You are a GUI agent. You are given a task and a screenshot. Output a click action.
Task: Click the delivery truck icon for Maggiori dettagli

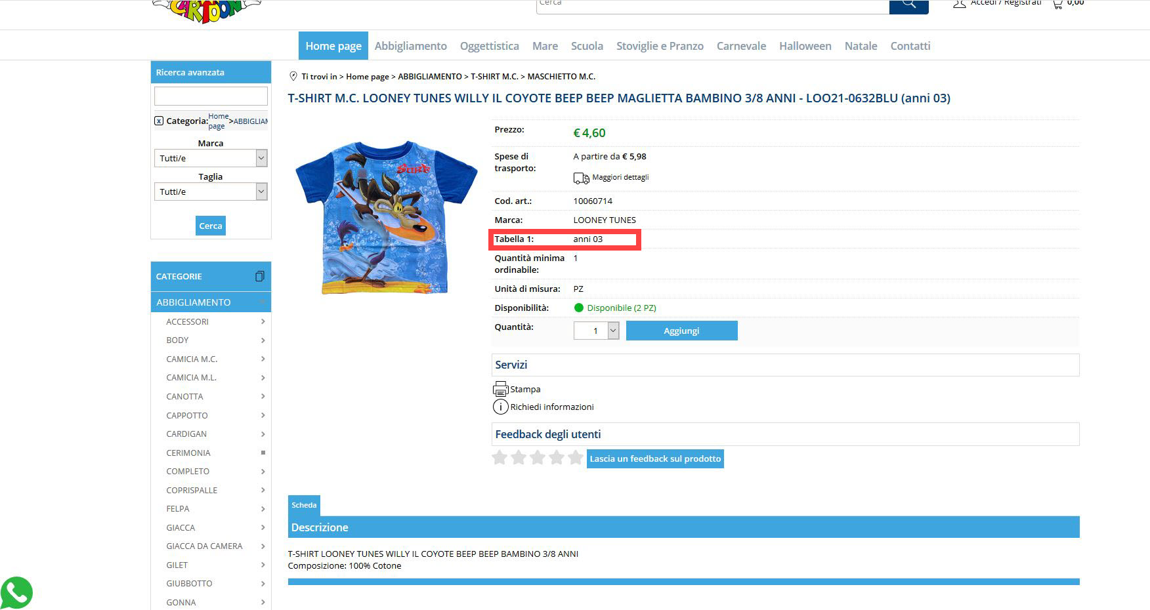pos(581,178)
